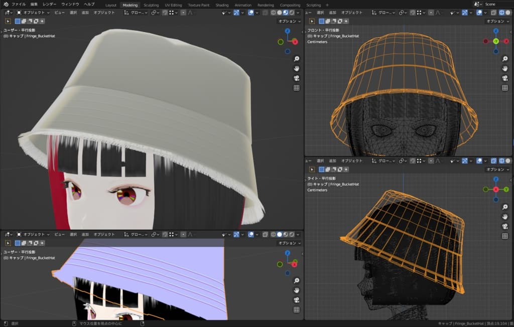Click the green Y axis on the front view gizmo
This screenshot has height=327, width=514.
[495, 41]
